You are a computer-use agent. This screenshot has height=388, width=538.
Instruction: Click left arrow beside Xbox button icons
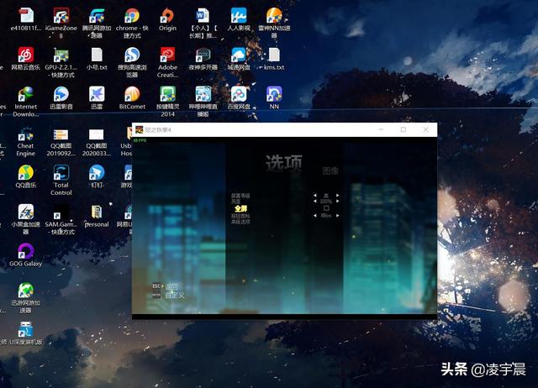[315, 216]
